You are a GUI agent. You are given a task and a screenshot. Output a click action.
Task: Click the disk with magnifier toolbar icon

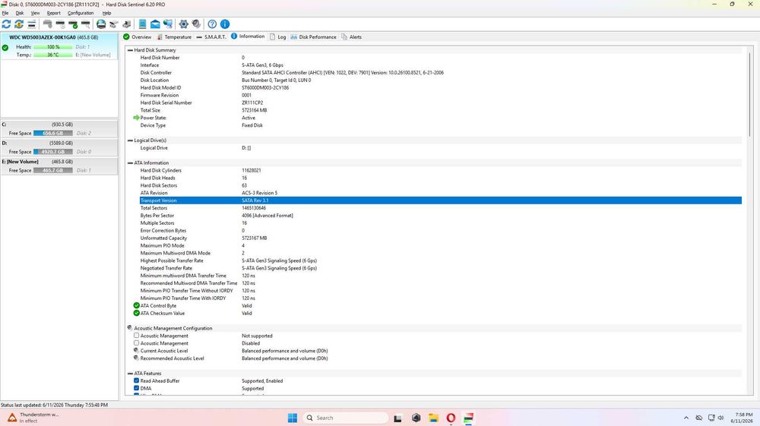(x=86, y=24)
